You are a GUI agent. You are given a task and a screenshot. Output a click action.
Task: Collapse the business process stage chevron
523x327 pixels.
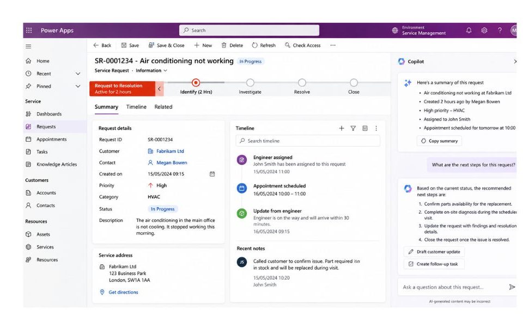[x=160, y=89]
